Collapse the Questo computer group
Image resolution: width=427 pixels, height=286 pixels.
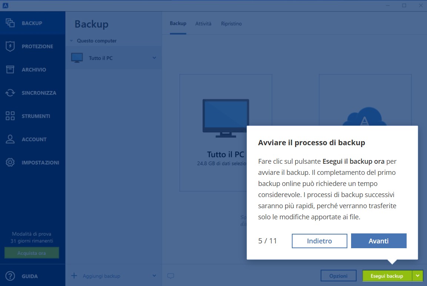(x=72, y=41)
